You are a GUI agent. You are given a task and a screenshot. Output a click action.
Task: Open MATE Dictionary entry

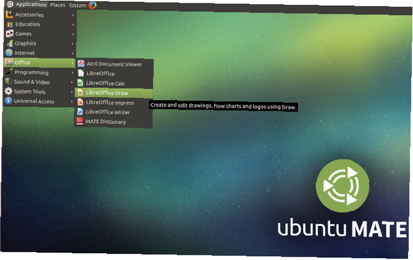coord(113,122)
